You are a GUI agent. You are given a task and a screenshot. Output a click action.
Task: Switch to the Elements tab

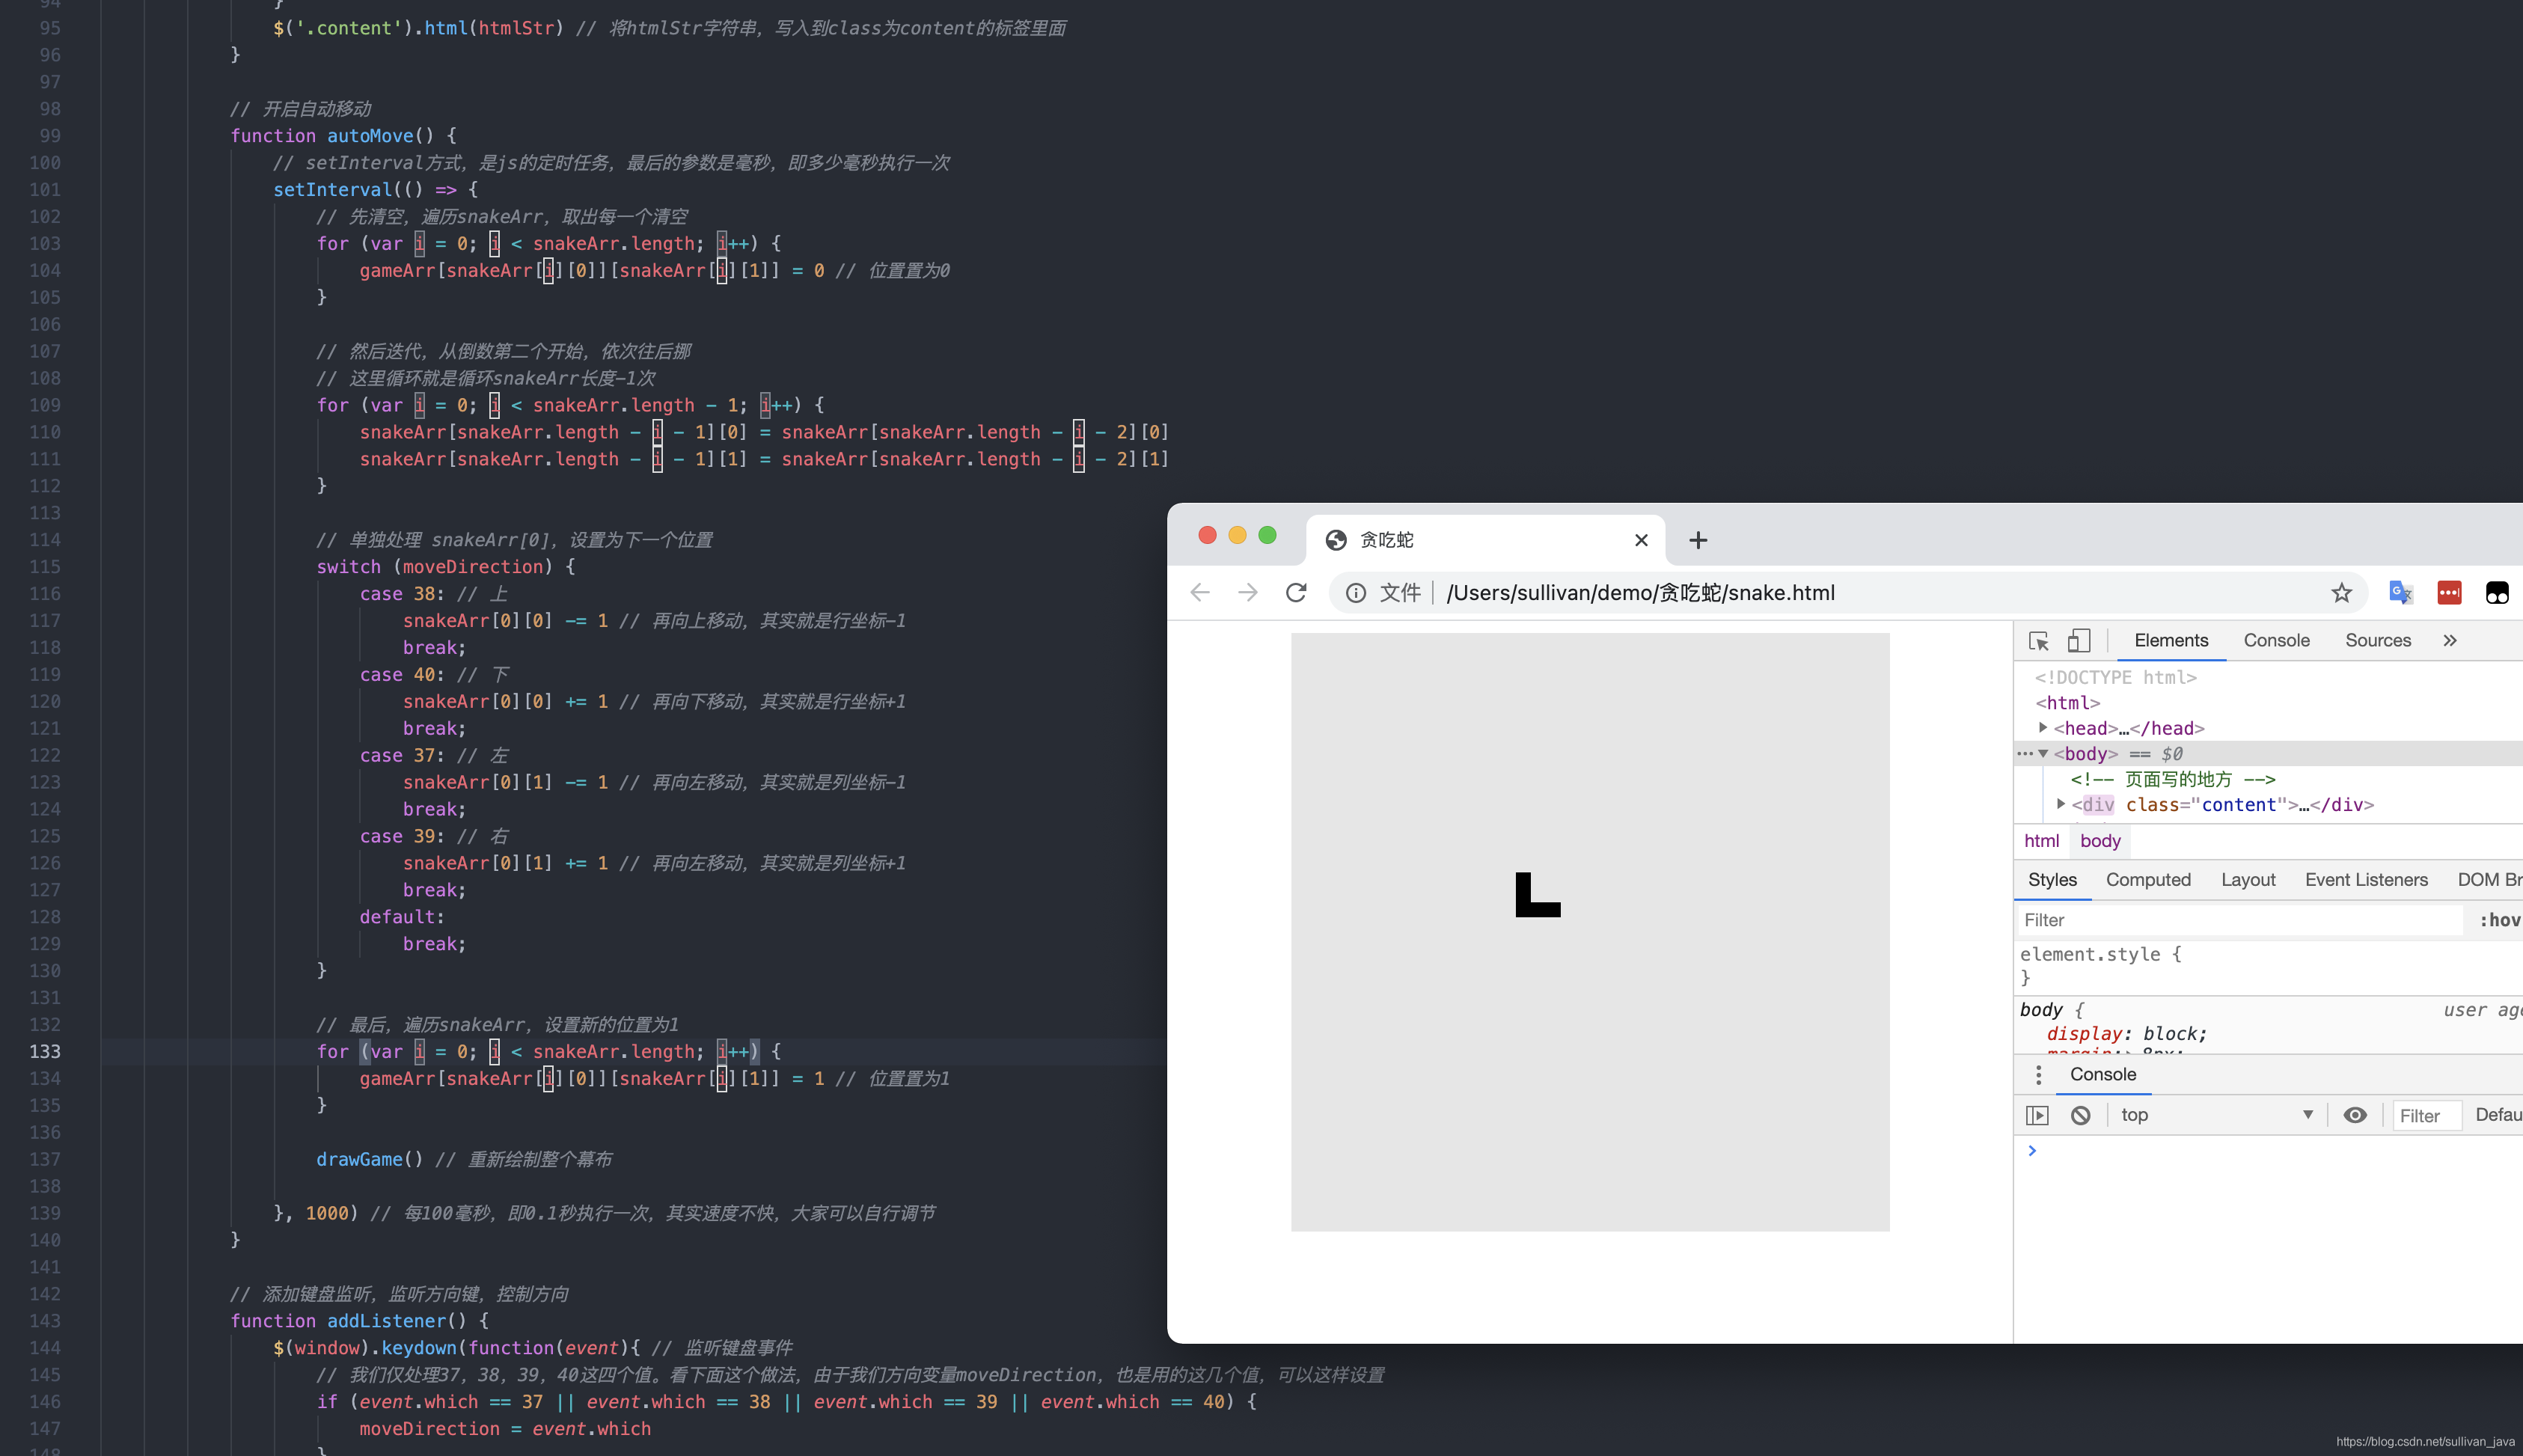(2171, 641)
